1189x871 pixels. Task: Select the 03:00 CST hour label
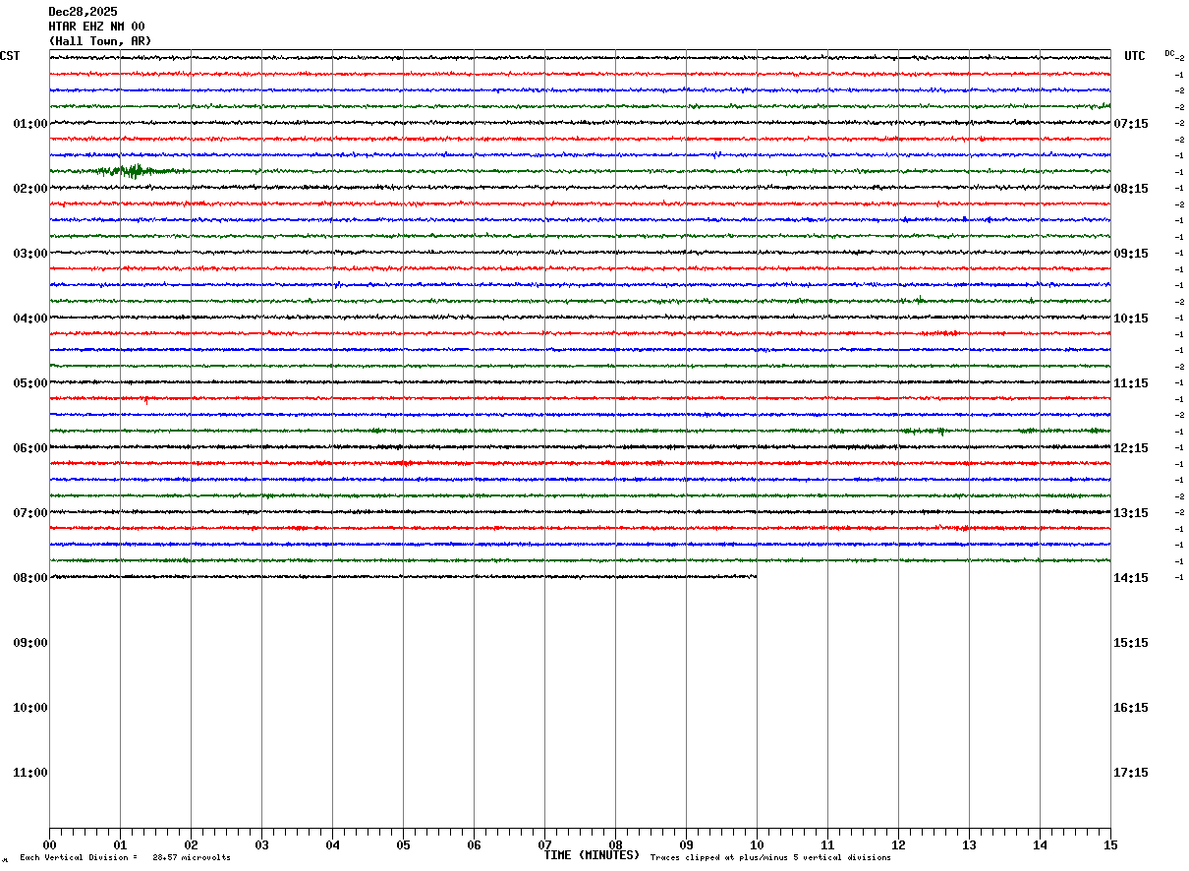30,254
